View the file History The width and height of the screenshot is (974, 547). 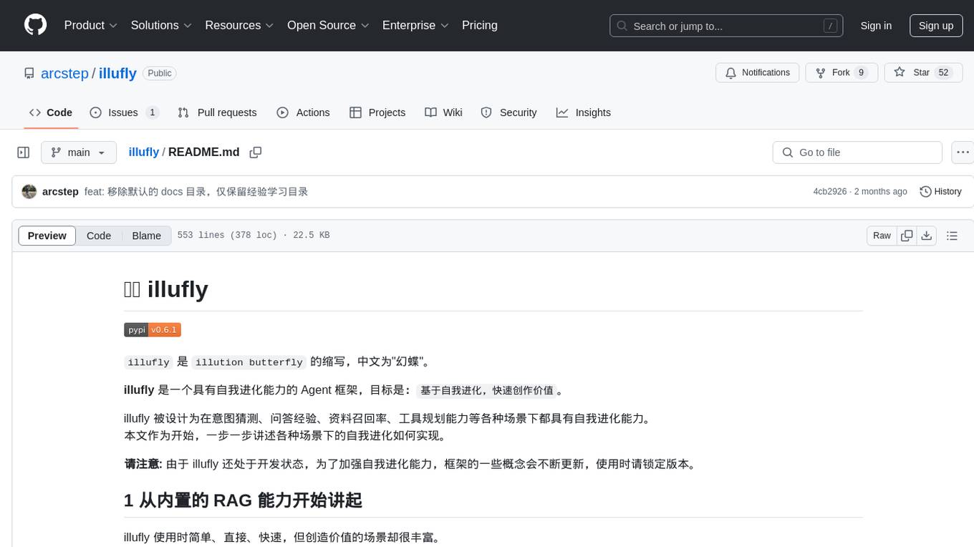[x=940, y=192]
